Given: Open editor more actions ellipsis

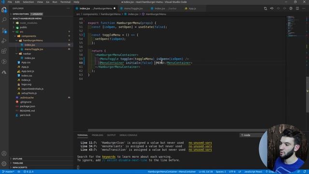Looking at the screenshot, I should 304,9.
